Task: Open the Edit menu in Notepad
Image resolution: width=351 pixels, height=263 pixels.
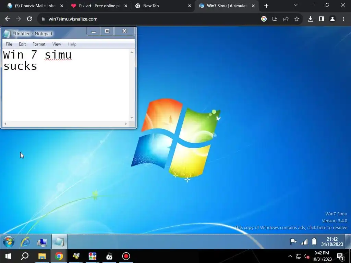Action: click(x=22, y=44)
